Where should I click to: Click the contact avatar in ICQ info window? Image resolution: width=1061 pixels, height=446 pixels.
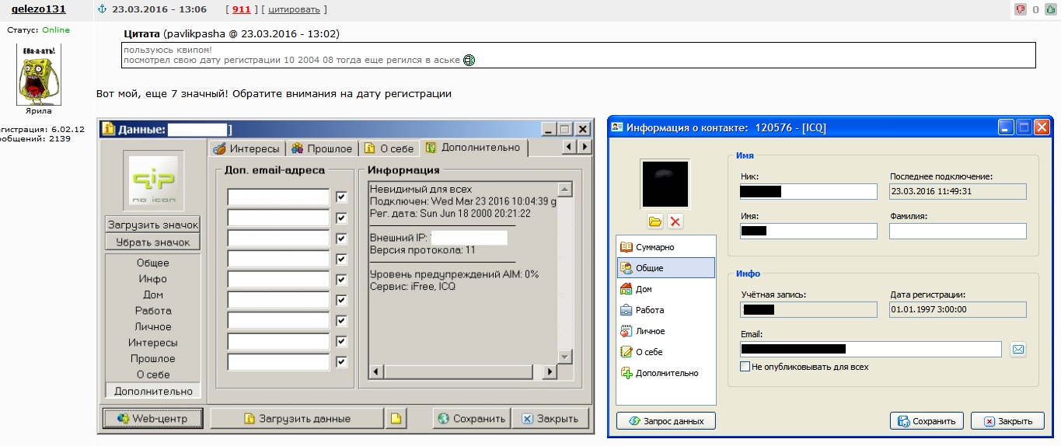tap(665, 184)
